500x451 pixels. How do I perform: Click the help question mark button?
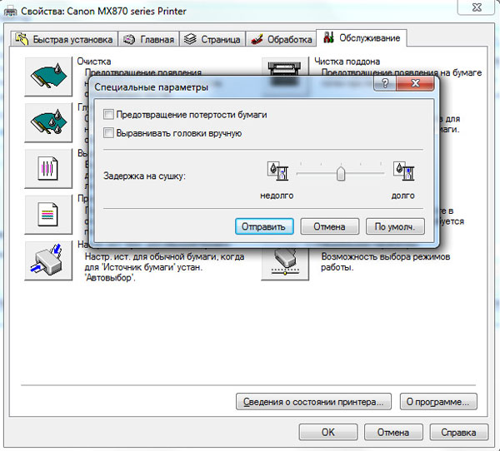coord(385,83)
